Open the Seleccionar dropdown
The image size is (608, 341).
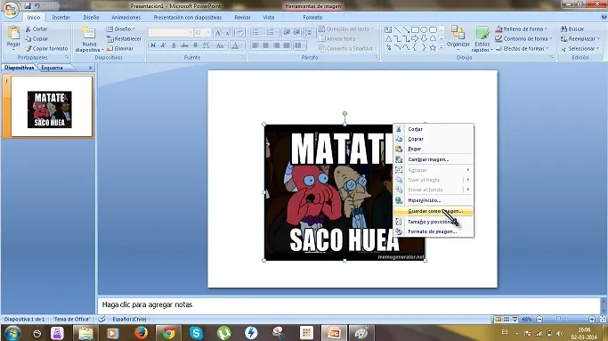click(x=580, y=48)
